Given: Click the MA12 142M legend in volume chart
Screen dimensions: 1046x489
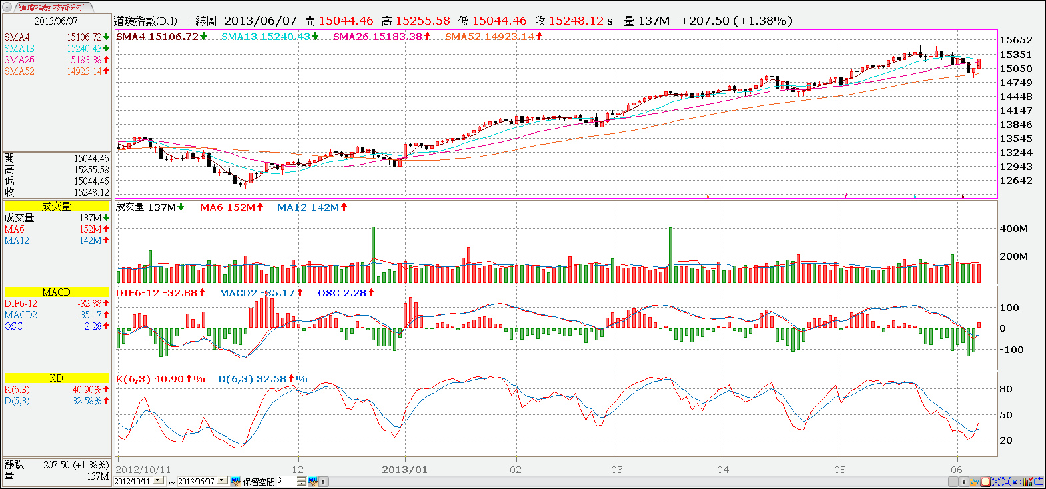Looking at the screenshot, I should [312, 207].
